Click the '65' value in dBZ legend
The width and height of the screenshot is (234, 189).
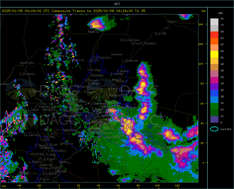coord(222,31)
